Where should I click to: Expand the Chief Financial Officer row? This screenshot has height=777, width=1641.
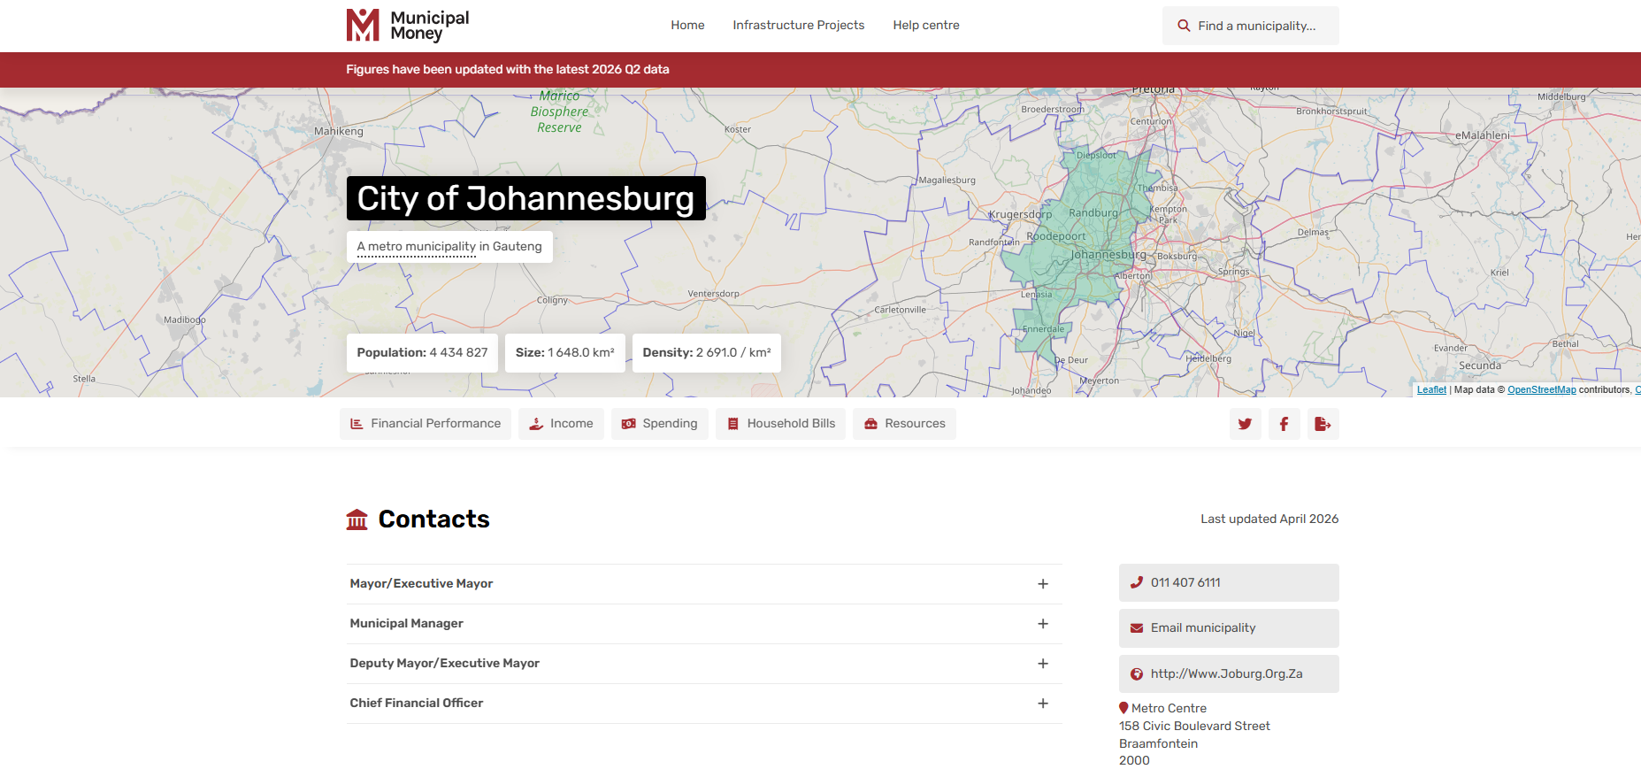(704, 704)
